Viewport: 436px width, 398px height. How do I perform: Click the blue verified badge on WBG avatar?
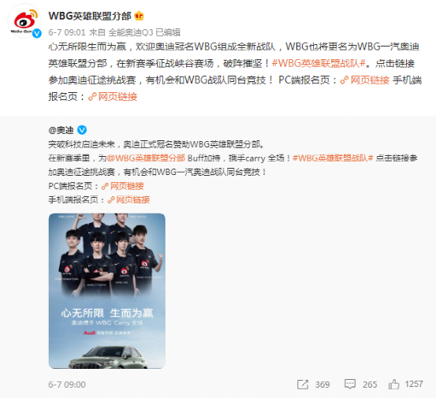coord(37,34)
